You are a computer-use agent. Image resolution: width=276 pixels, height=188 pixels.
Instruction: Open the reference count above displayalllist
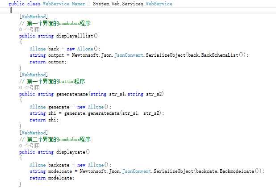click(x=29, y=29)
